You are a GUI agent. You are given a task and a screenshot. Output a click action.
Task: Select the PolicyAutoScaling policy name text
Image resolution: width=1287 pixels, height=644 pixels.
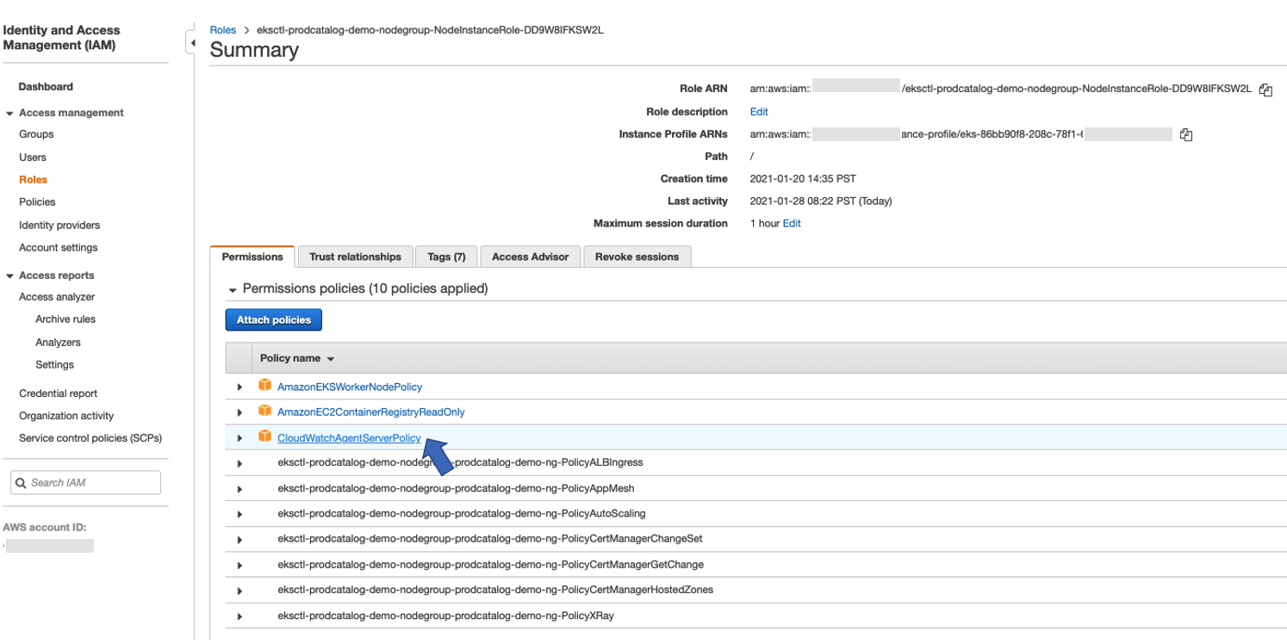click(461, 514)
